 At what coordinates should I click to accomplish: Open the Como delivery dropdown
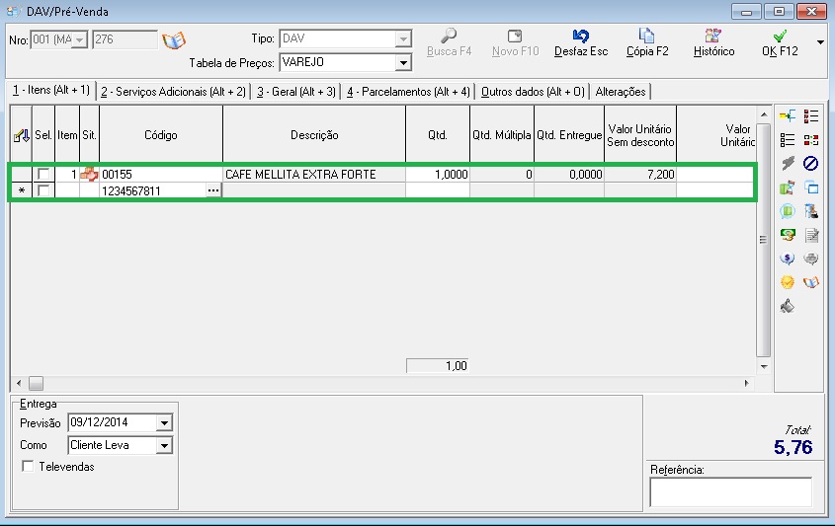pyautogui.click(x=165, y=445)
